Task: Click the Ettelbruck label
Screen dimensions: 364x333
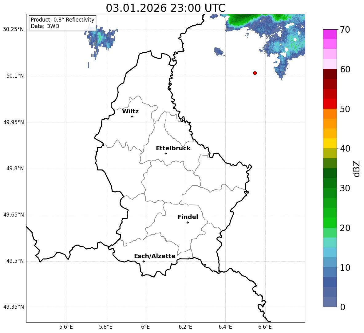Action: (x=173, y=148)
